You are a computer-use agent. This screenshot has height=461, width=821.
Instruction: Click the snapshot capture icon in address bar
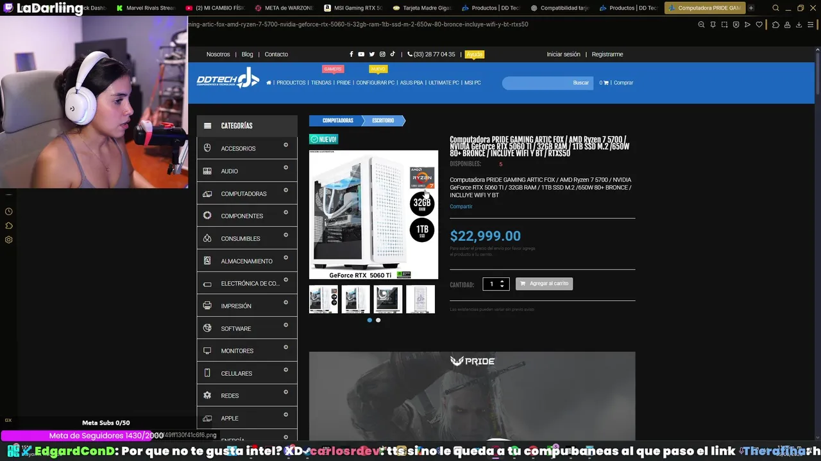724,24
